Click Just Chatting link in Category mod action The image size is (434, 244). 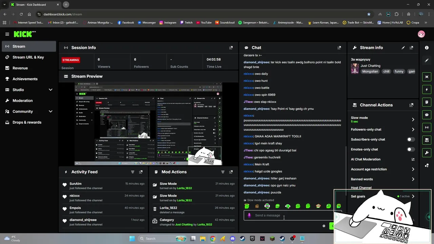tap(184, 224)
